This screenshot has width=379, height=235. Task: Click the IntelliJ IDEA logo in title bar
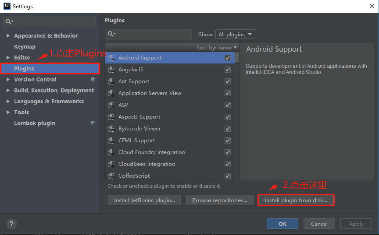tap(7, 6)
